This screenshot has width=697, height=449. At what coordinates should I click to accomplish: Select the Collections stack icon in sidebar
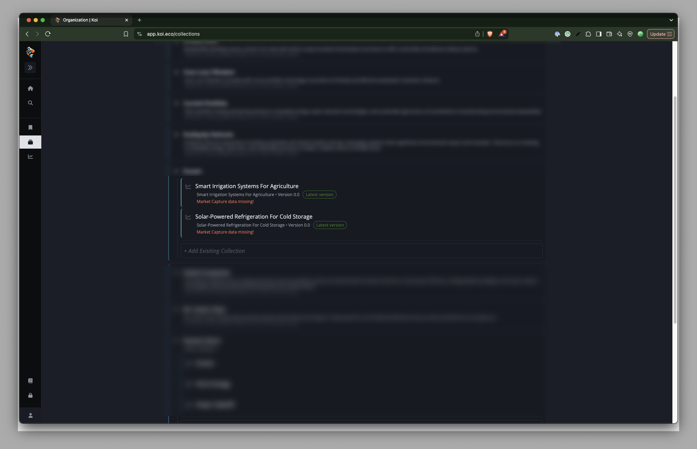click(31, 142)
